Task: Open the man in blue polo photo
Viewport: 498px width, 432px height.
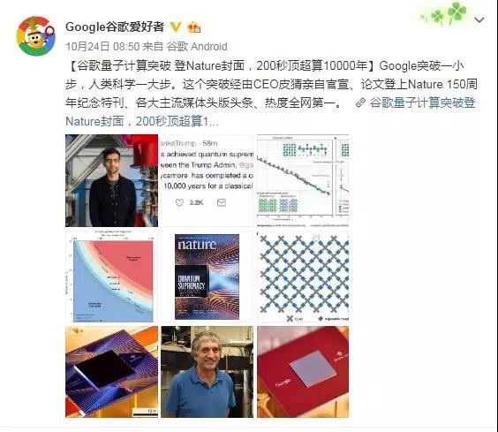Action: (x=207, y=372)
